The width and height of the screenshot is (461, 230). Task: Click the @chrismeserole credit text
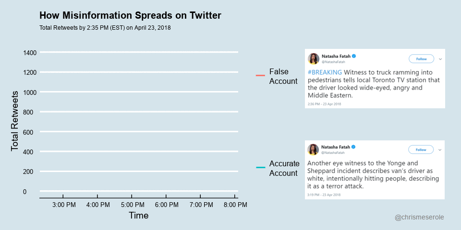pyautogui.click(x=419, y=217)
